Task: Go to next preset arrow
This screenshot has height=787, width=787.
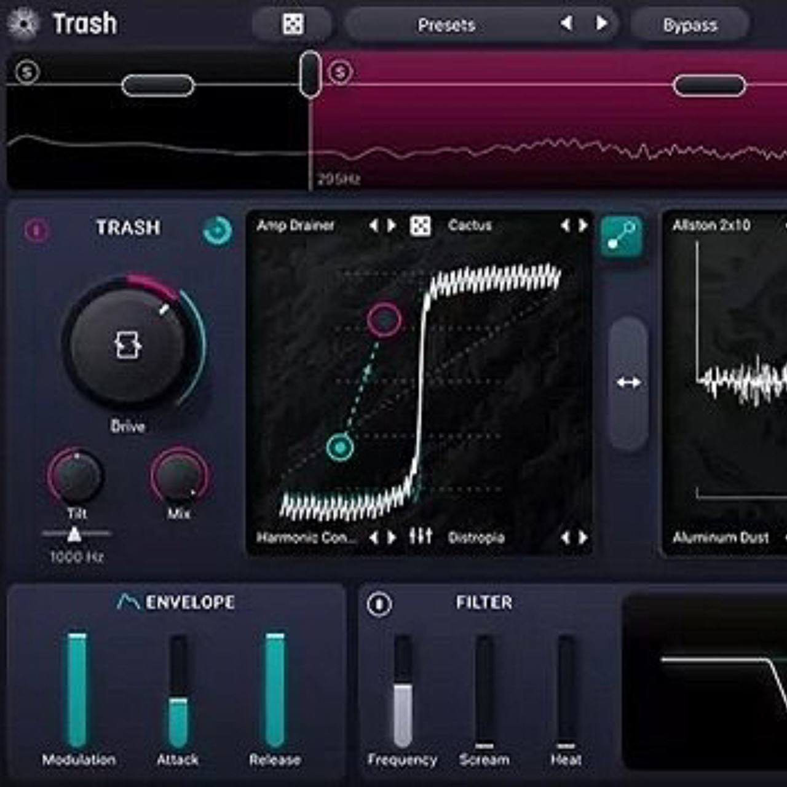Action: tap(601, 24)
